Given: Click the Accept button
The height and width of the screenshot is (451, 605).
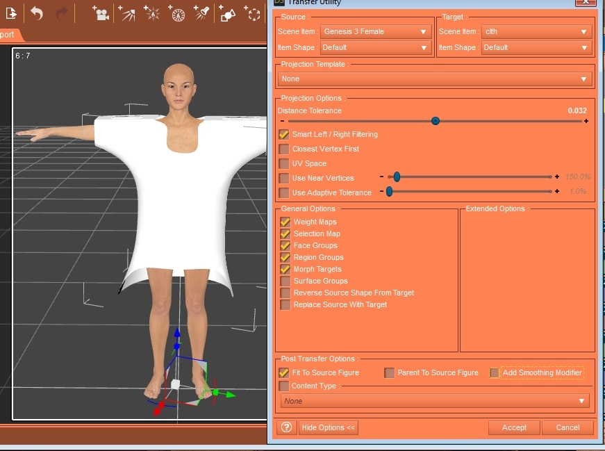Looking at the screenshot, I should coord(514,427).
